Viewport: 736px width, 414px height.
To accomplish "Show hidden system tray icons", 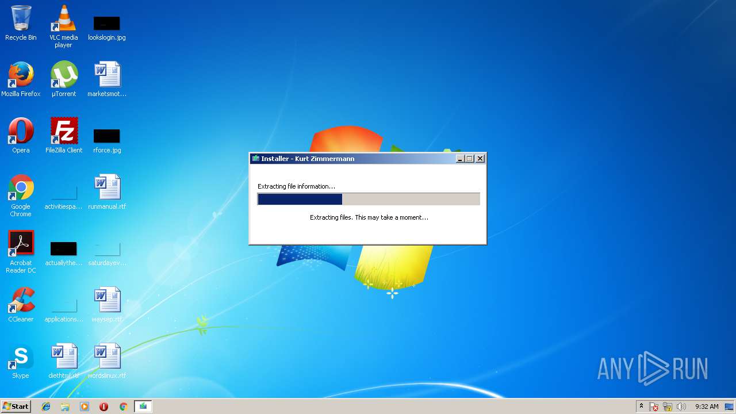I will coord(641,407).
